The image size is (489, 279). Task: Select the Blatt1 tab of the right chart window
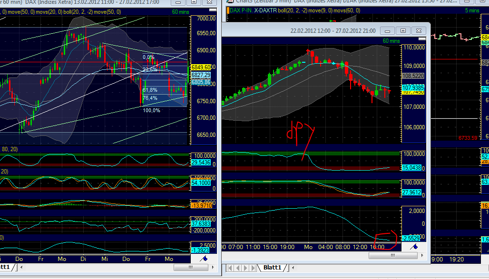(x=272, y=267)
